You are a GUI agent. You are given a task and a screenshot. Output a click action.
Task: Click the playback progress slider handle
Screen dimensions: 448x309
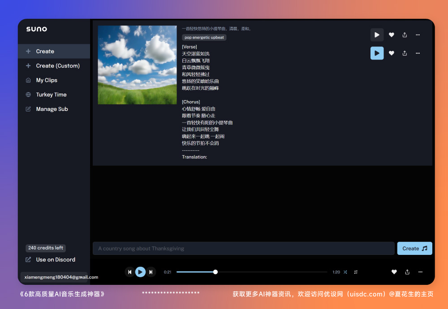point(215,272)
